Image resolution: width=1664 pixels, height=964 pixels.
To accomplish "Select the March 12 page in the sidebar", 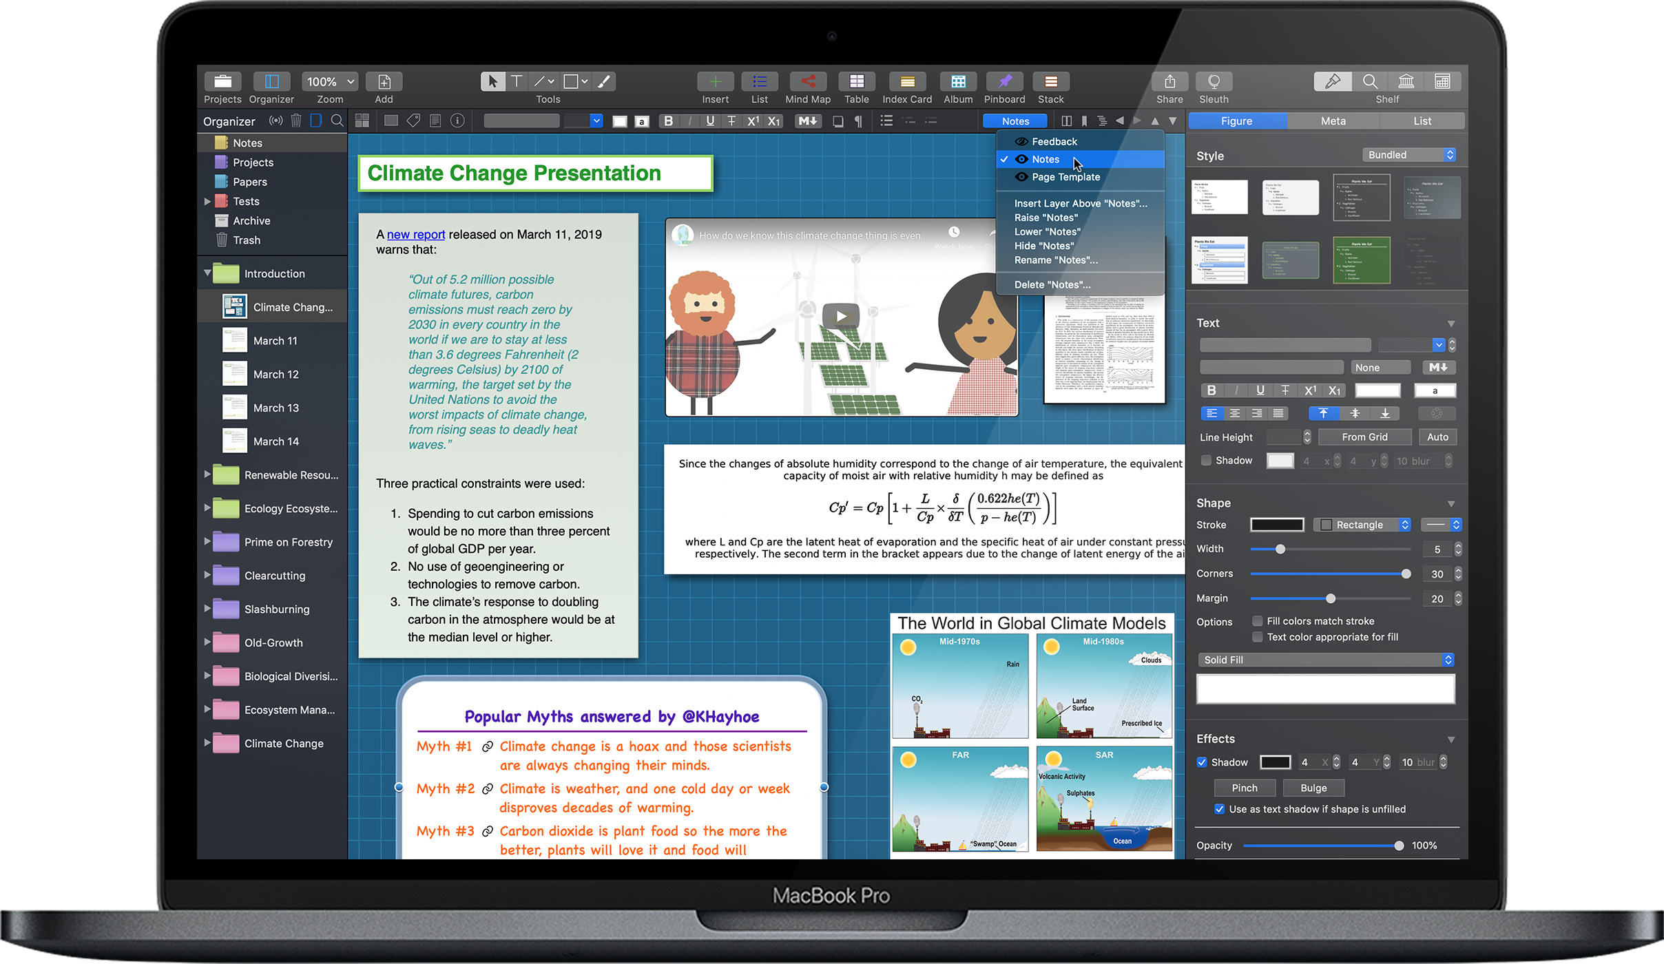I will click(x=275, y=374).
